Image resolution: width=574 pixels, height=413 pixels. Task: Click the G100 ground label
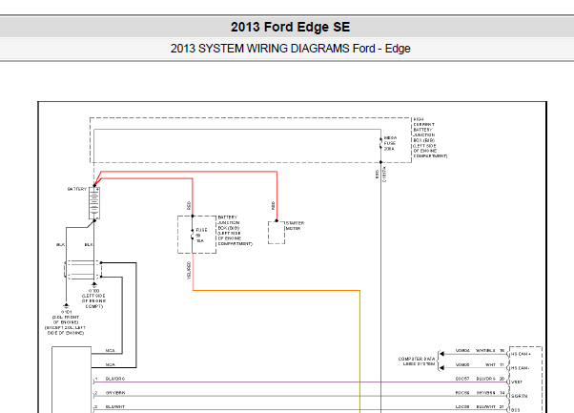pos(93,299)
